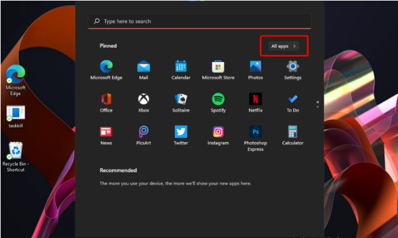Open the News app tile
398x238 pixels.
coord(106,135)
